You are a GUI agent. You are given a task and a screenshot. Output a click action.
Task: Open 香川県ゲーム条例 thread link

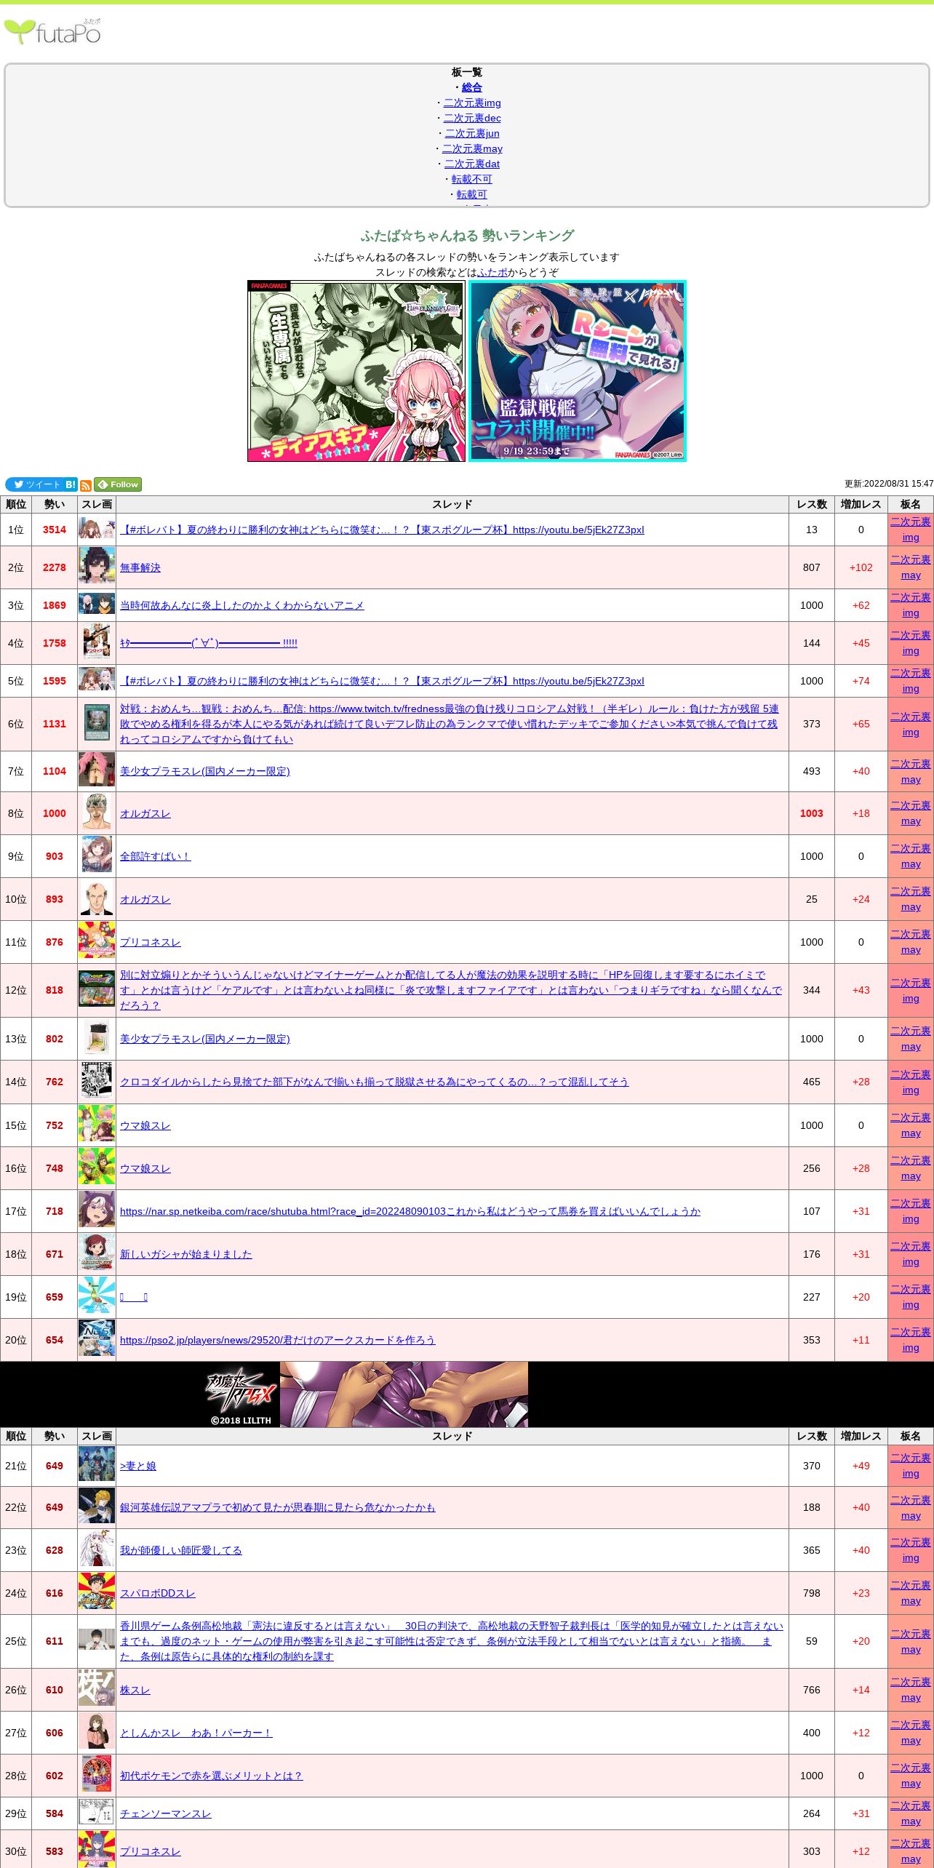pos(452,1641)
